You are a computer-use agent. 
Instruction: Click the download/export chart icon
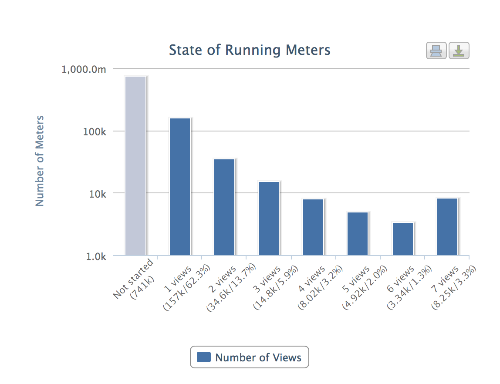(459, 51)
